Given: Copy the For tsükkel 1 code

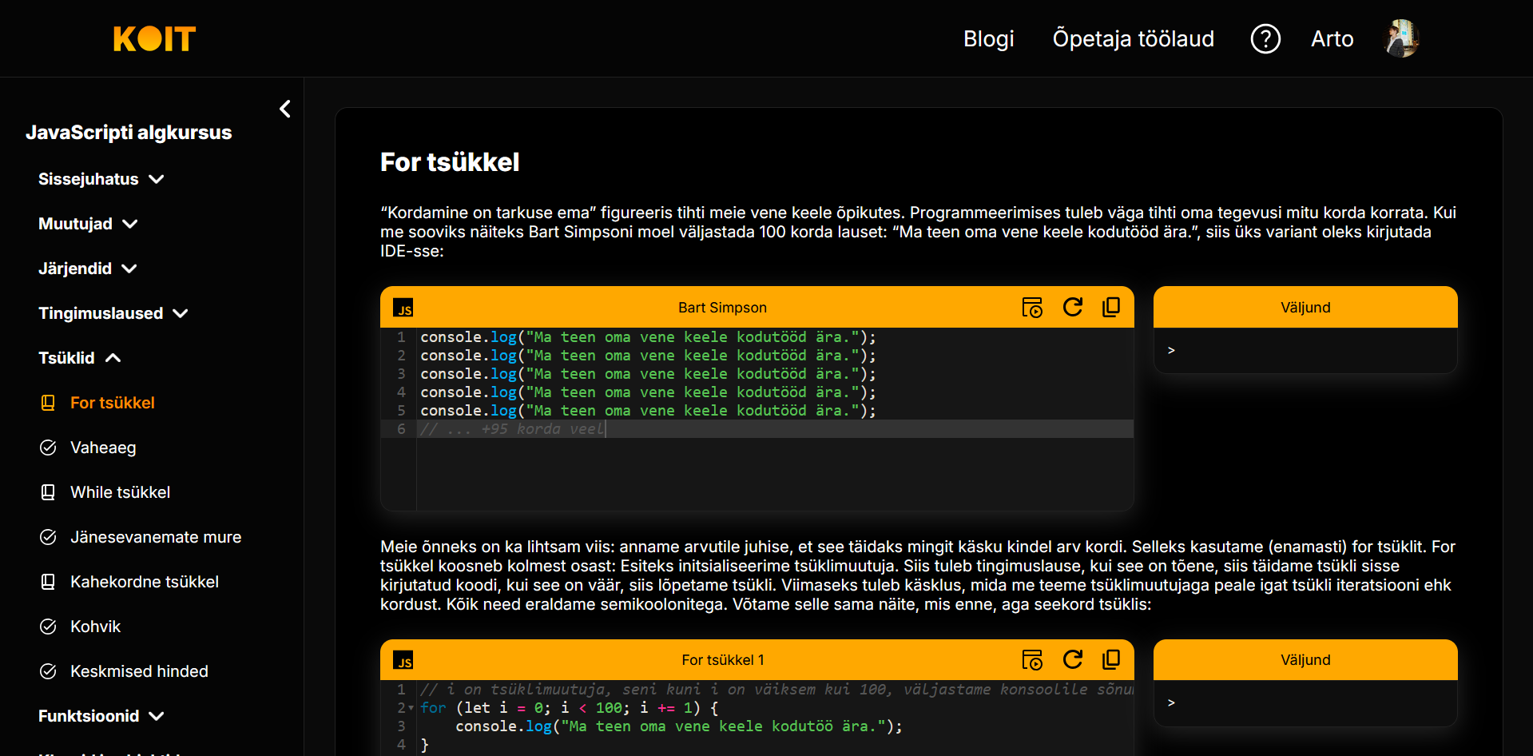Looking at the screenshot, I should [x=1111, y=660].
